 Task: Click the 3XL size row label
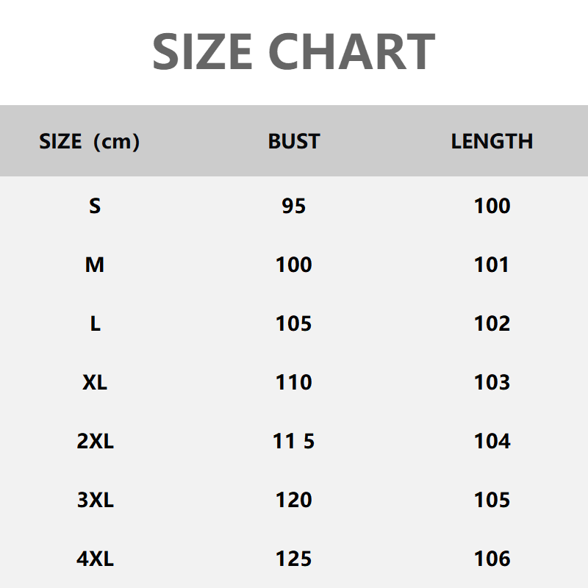95,500
